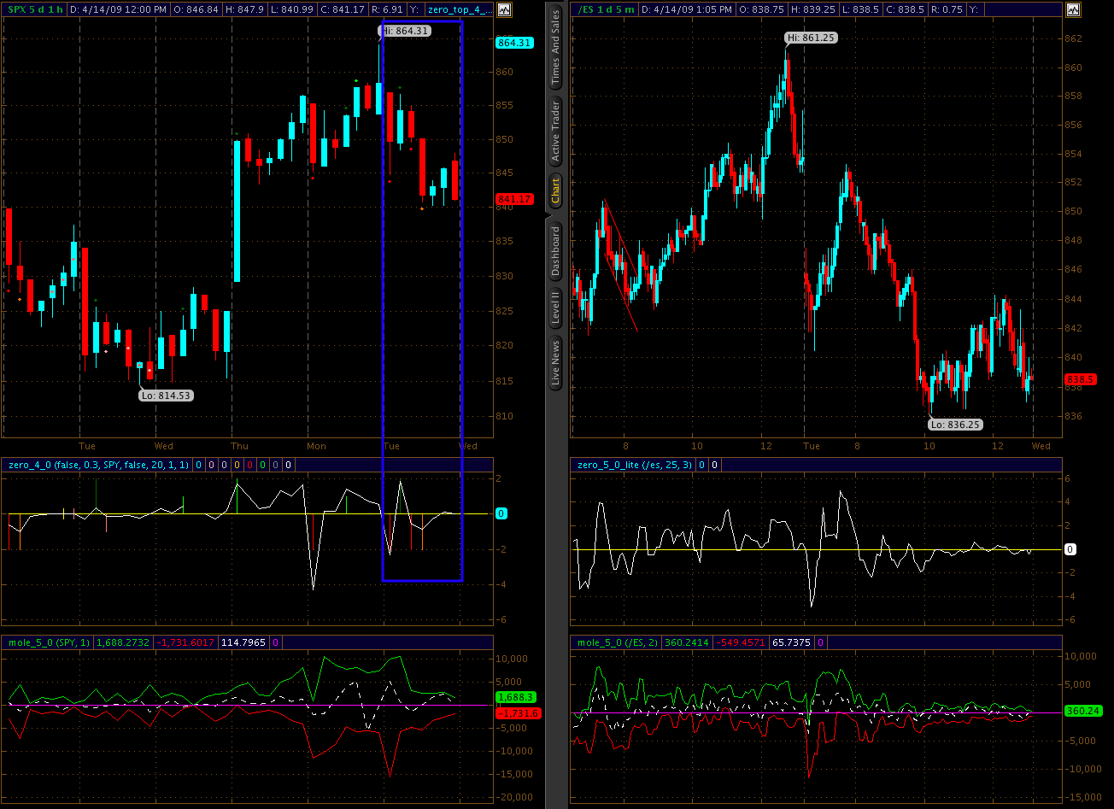
Task: Click the cyan 864.31 price axis label
Action: [x=514, y=43]
